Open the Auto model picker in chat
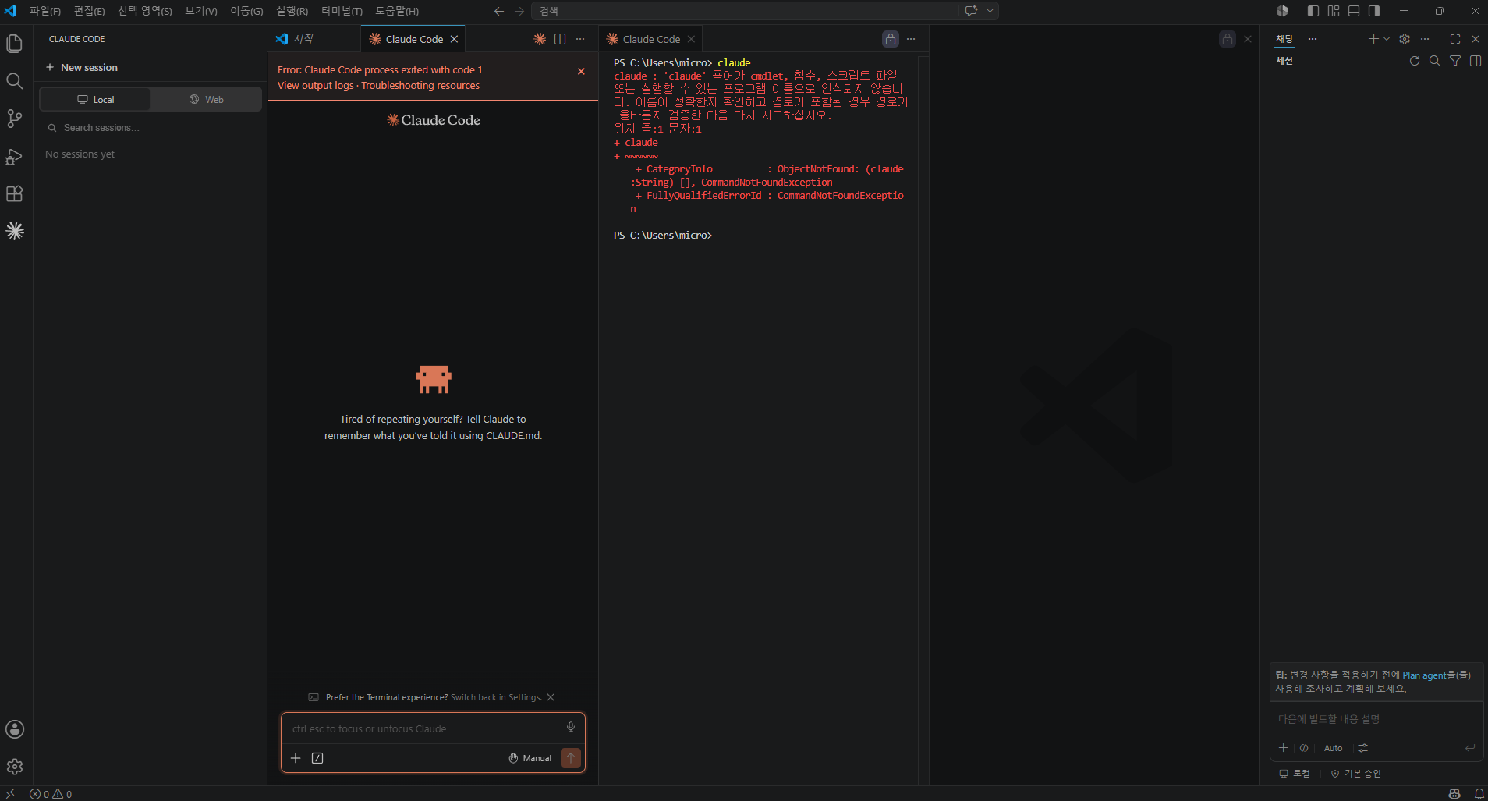The width and height of the screenshot is (1488, 801). (1334, 748)
